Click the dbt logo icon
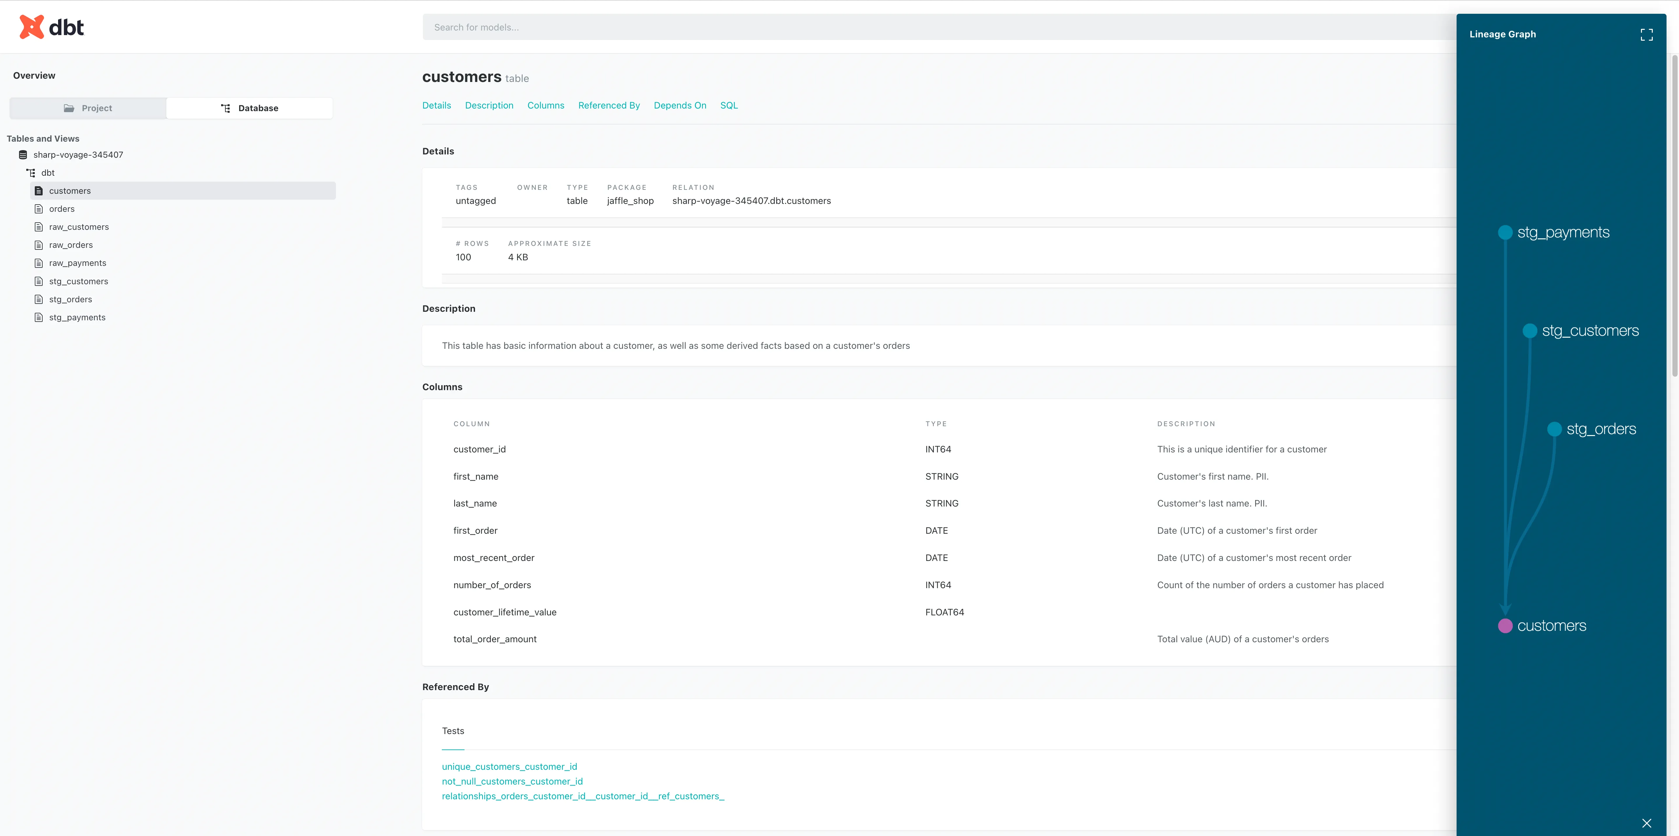The width and height of the screenshot is (1679, 836). [x=31, y=27]
